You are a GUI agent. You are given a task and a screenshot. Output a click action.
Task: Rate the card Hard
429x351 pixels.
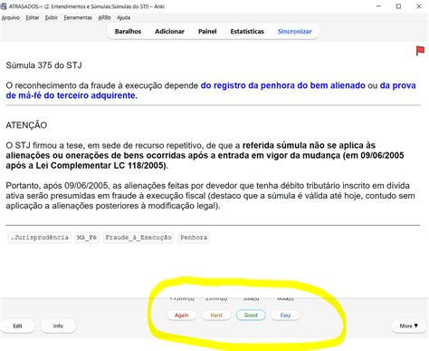pyautogui.click(x=216, y=315)
